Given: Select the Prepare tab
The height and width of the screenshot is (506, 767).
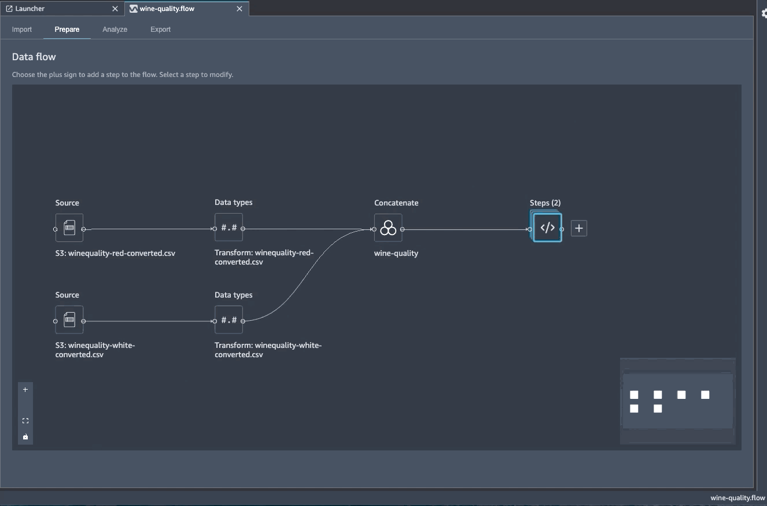Looking at the screenshot, I should coord(67,30).
